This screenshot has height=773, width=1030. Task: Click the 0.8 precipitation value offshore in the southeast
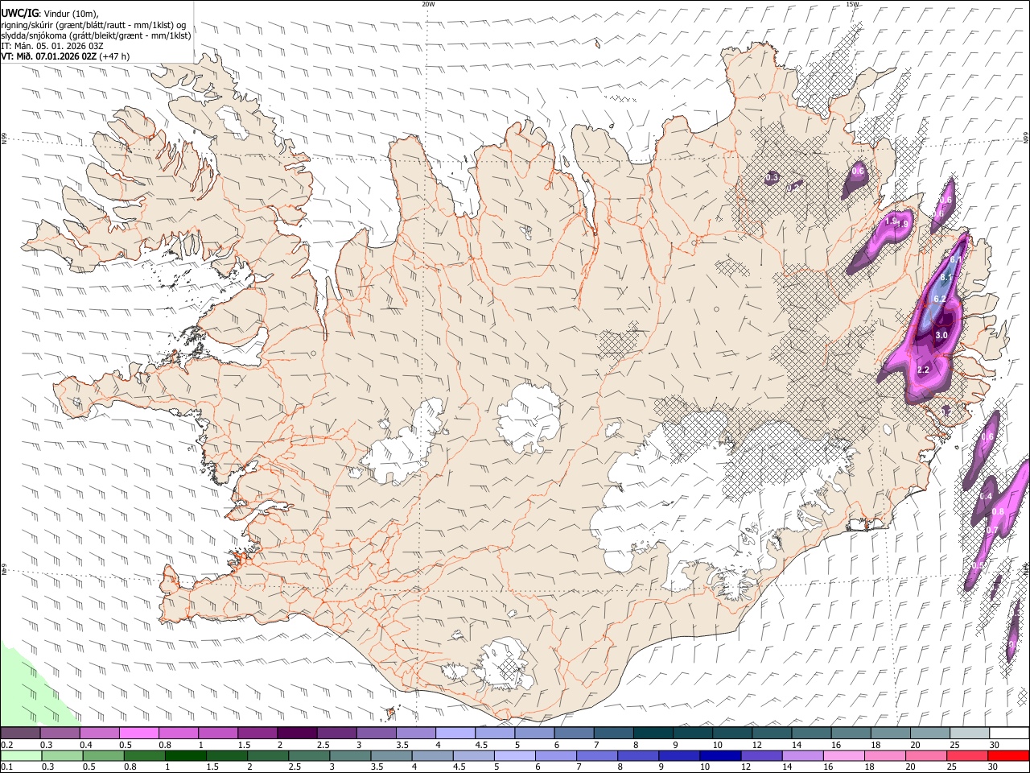[x=998, y=511]
